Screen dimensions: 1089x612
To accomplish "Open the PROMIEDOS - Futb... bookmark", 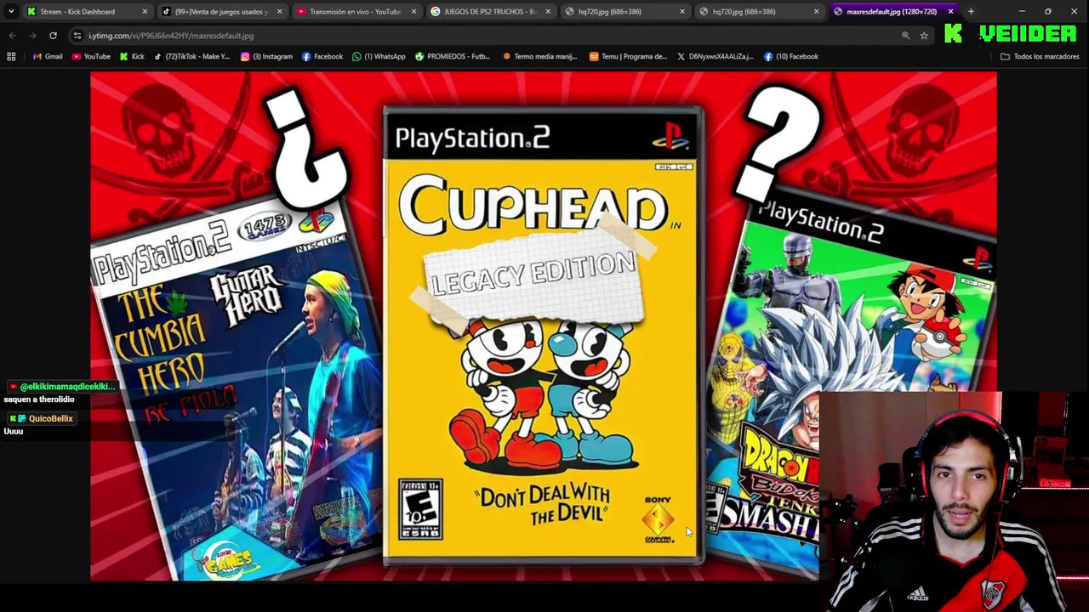I will coord(453,56).
